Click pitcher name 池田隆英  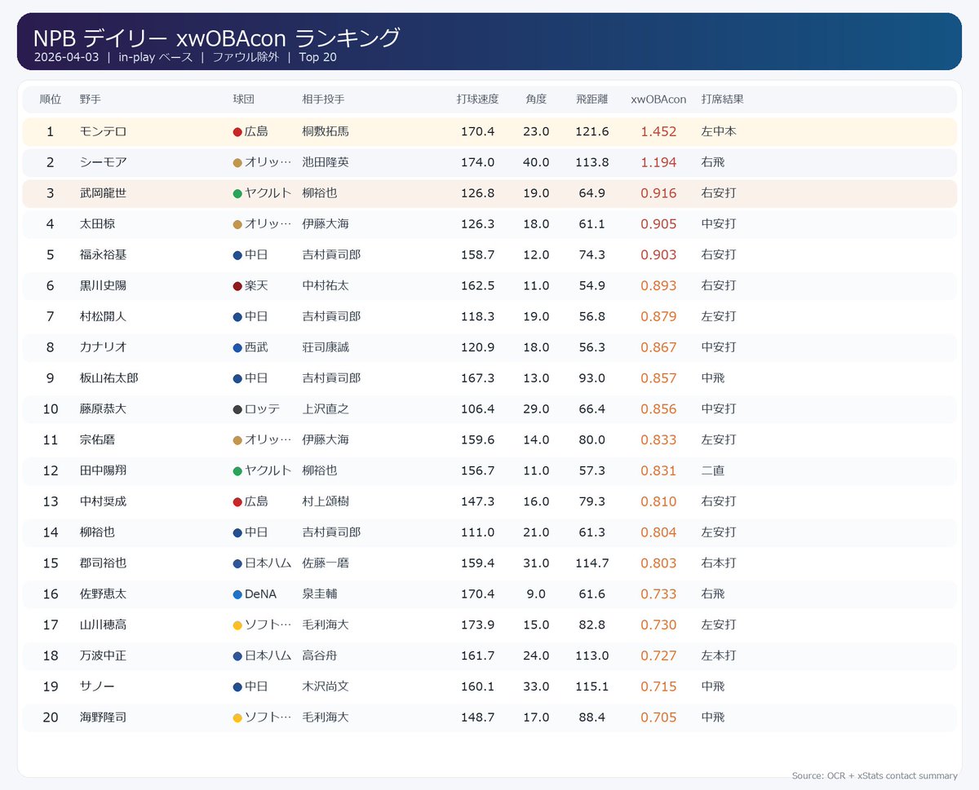pyautogui.click(x=326, y=162)
